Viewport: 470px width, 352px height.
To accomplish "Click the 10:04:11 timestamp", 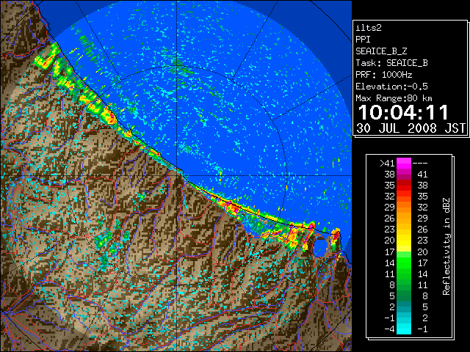I will point(403,112).
